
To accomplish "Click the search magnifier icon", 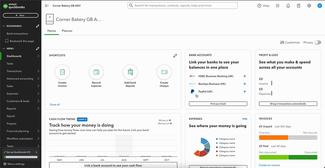I will 131,5.
